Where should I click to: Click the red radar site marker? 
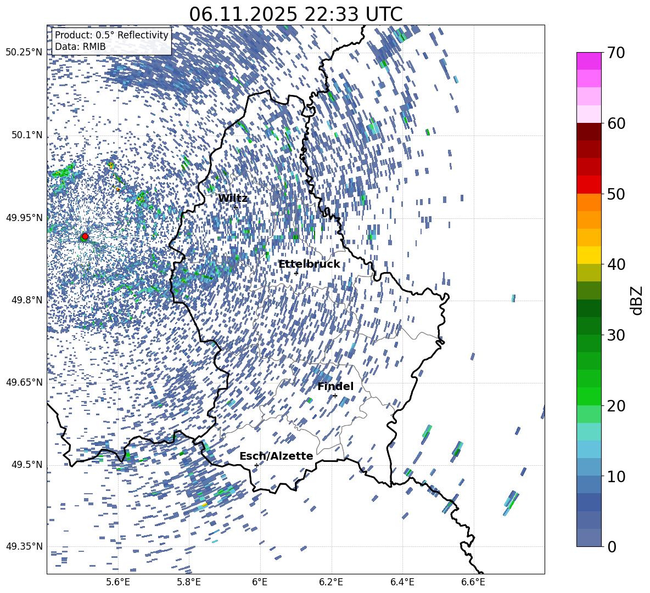[85, 236]
